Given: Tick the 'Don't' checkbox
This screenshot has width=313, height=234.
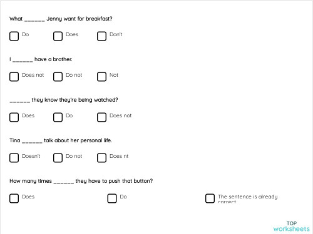Looking at the screenshot, I should [x=101, y=36].
